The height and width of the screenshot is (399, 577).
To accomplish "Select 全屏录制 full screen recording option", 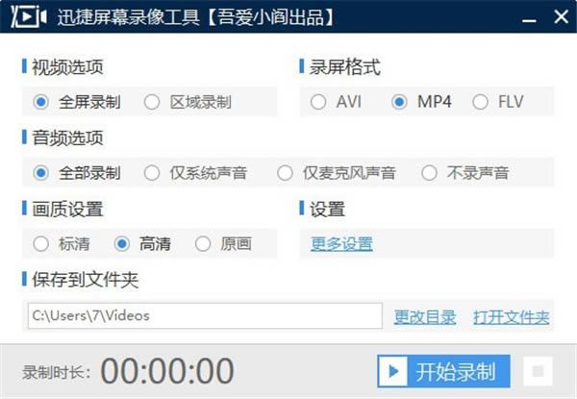I will coord(40,101).
